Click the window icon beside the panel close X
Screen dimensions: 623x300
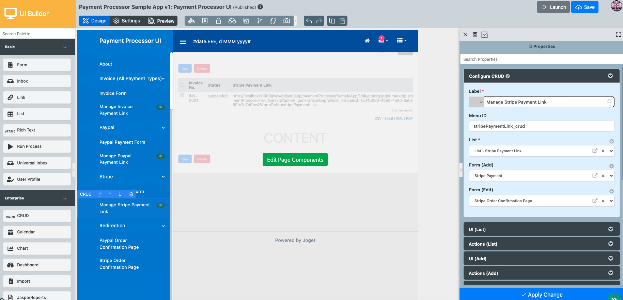coord(475,34)
